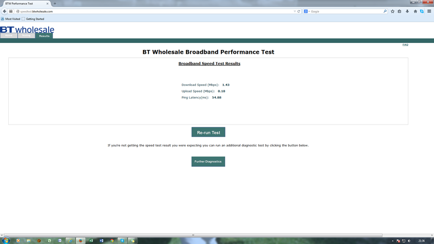Open Skype from the taskbar

pyautogui.click(x=122, y=241)
